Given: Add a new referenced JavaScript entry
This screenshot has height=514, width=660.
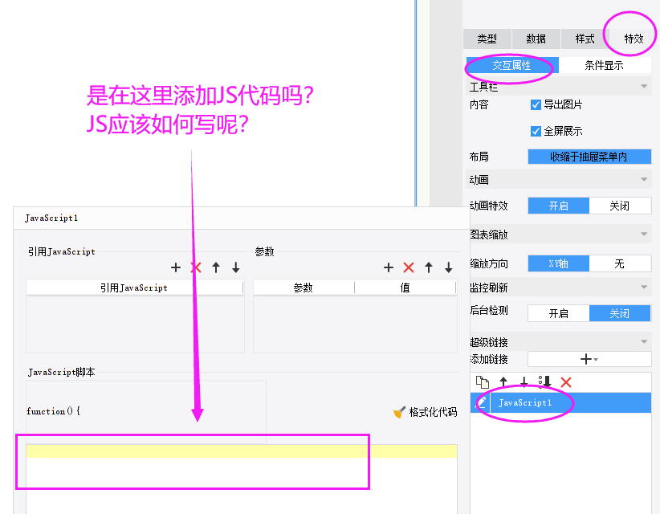Looking at the screenshot, I should [176, 267].
